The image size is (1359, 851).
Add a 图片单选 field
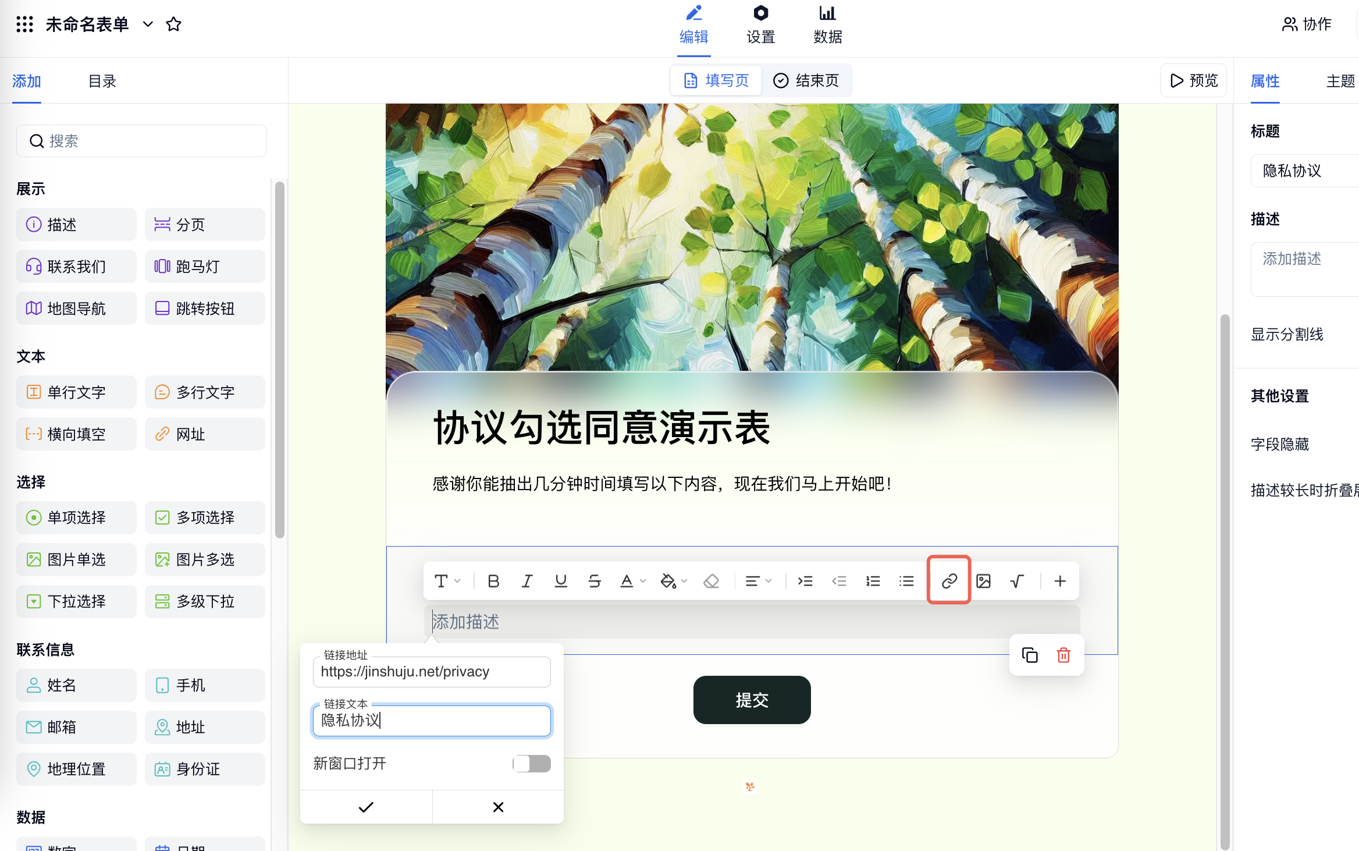coord(76,559)
